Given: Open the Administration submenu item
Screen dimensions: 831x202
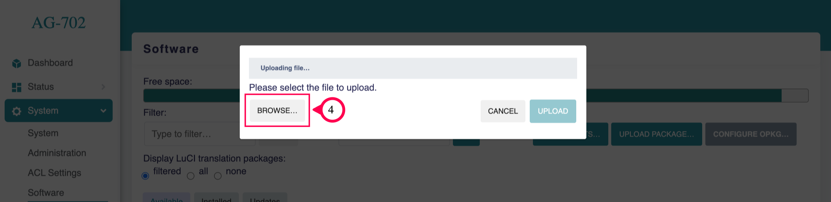Looking at the screenshot, I should click(x=57, y=153).
